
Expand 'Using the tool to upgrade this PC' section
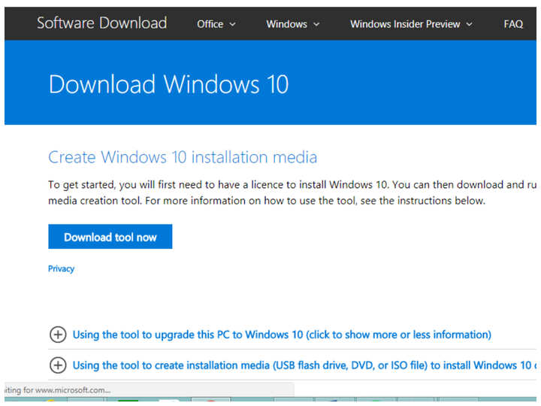(282, 335)
